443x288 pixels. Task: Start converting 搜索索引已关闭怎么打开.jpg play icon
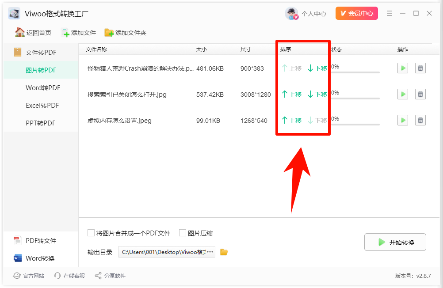click(x=403, y=94)
